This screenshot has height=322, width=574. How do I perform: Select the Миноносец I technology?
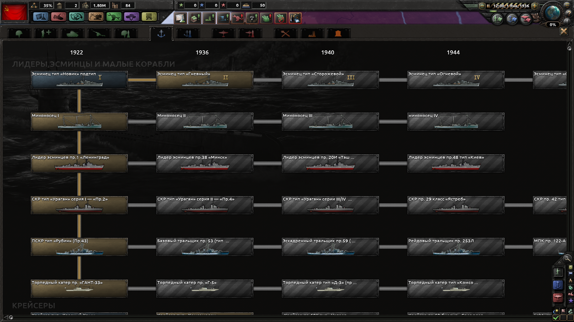click(x=79, y=122)
